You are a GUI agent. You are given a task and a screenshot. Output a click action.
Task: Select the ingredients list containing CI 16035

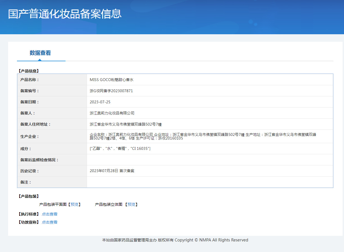(x=120, y=149)
